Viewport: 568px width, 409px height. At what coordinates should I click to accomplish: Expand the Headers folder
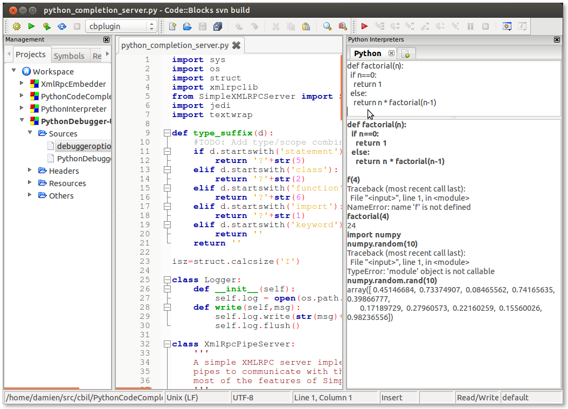tap(31, 169)
